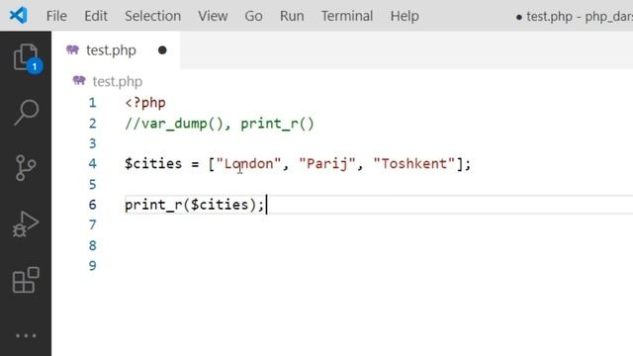This screenshot has width=633, height=356.
Task: Click the unsaved dot on the test.php tab
Action: [162, 50]
